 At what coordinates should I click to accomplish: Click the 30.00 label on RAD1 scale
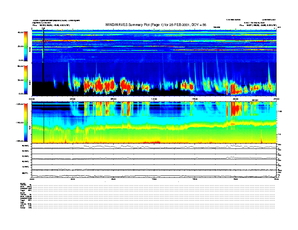tap(21, 80)
